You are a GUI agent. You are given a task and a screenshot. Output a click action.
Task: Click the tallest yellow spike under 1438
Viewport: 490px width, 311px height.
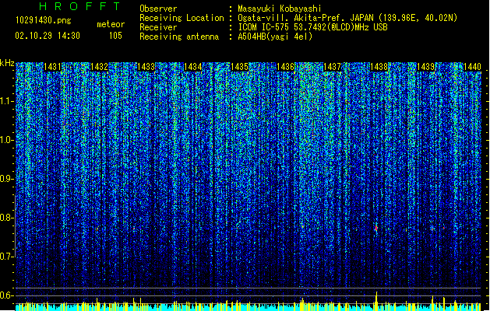[376, 301]
